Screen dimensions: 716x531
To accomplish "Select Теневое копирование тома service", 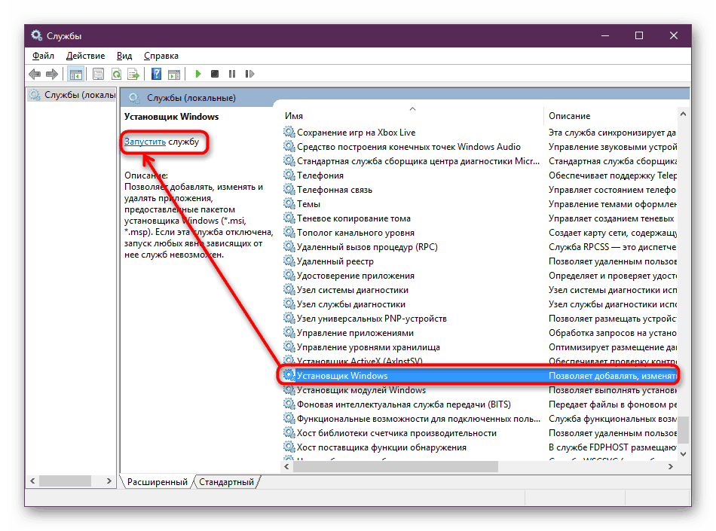I will point(354,218).
